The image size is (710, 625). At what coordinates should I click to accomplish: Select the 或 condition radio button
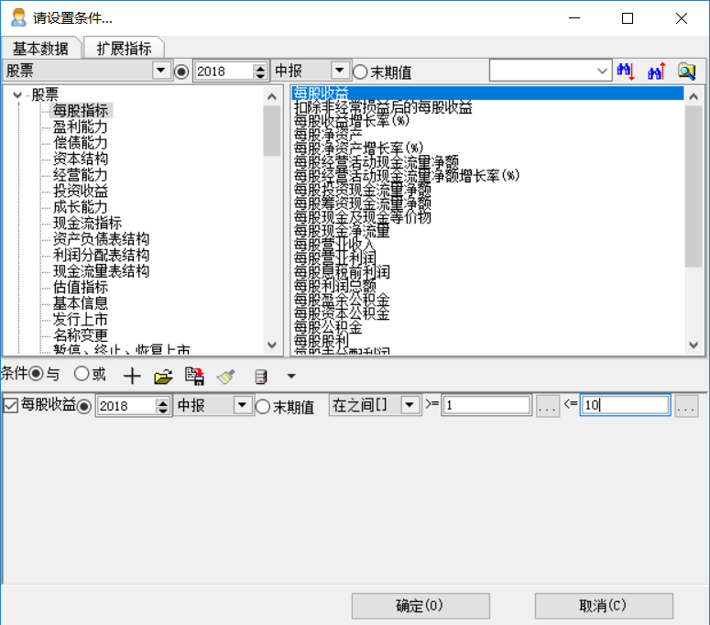(82, 374)
